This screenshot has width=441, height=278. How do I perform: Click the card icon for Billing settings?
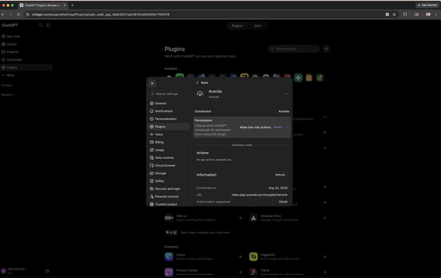[x=152, y=142]
